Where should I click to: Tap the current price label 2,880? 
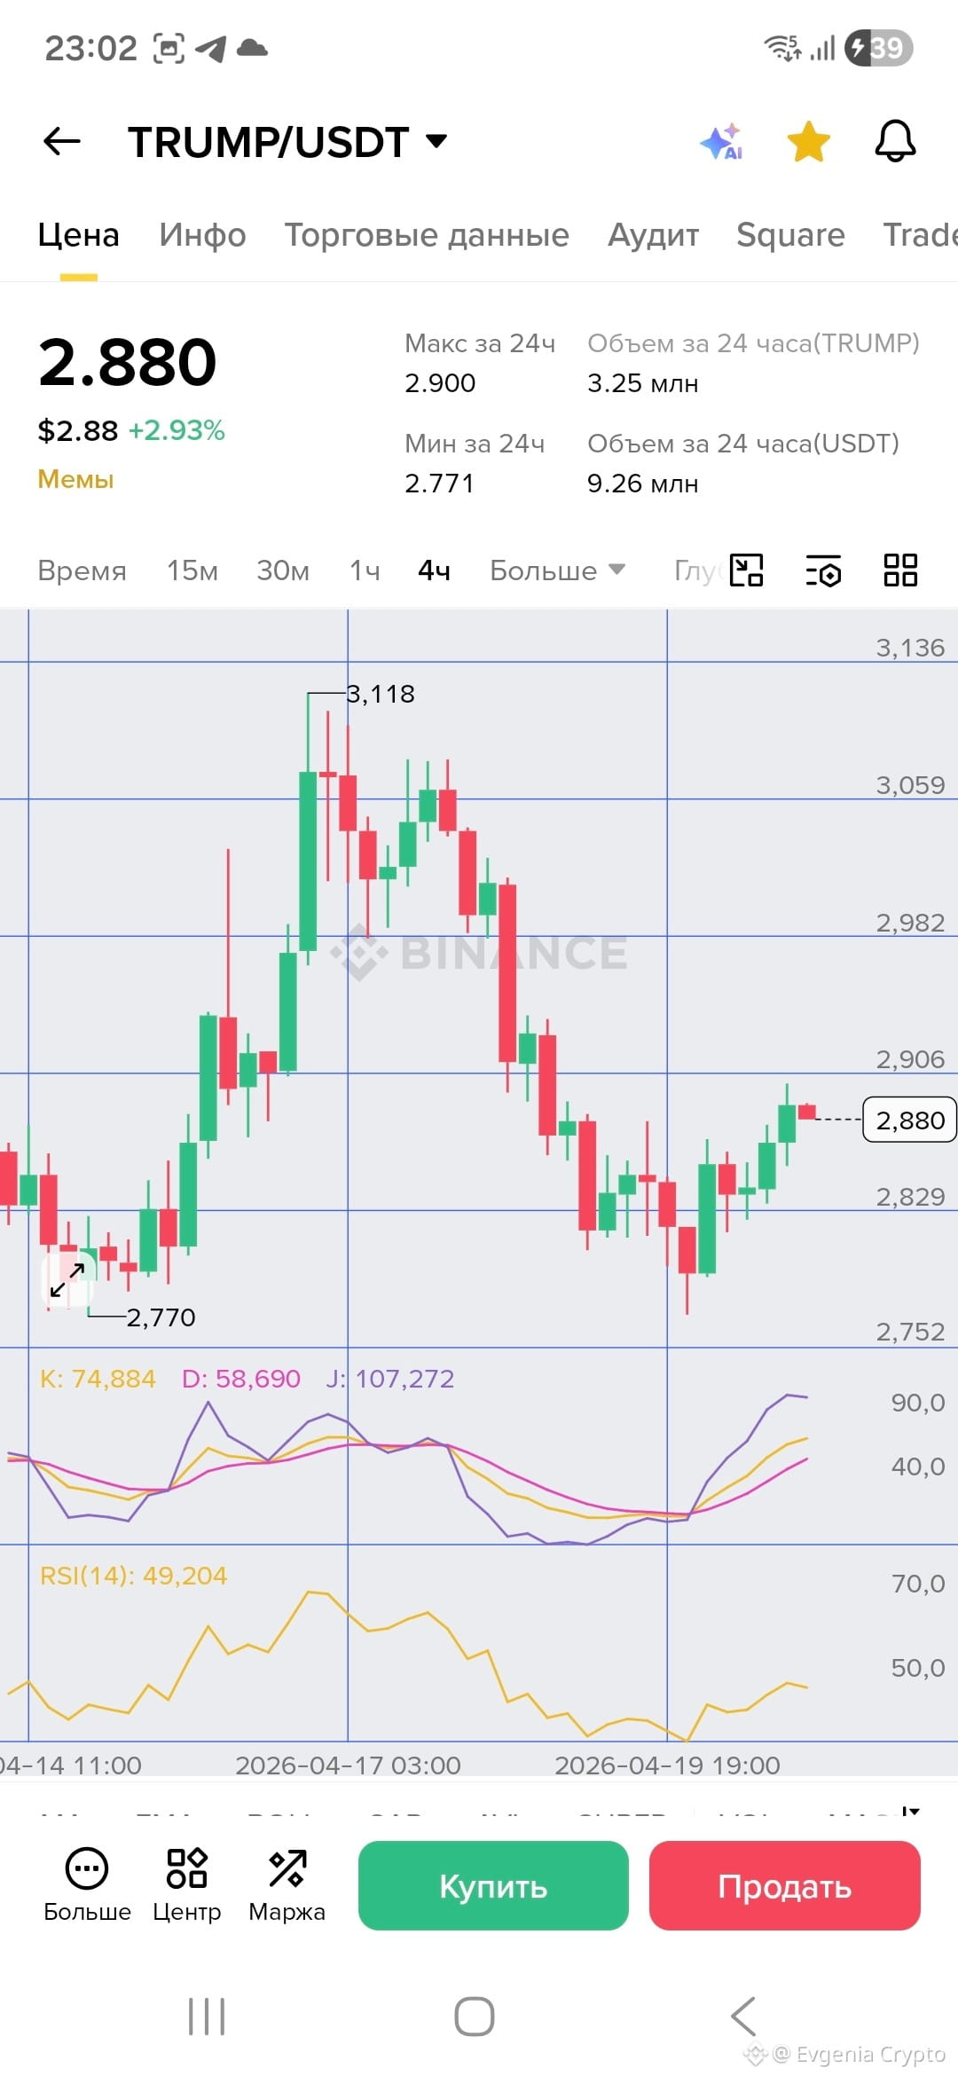(910, 1121)
